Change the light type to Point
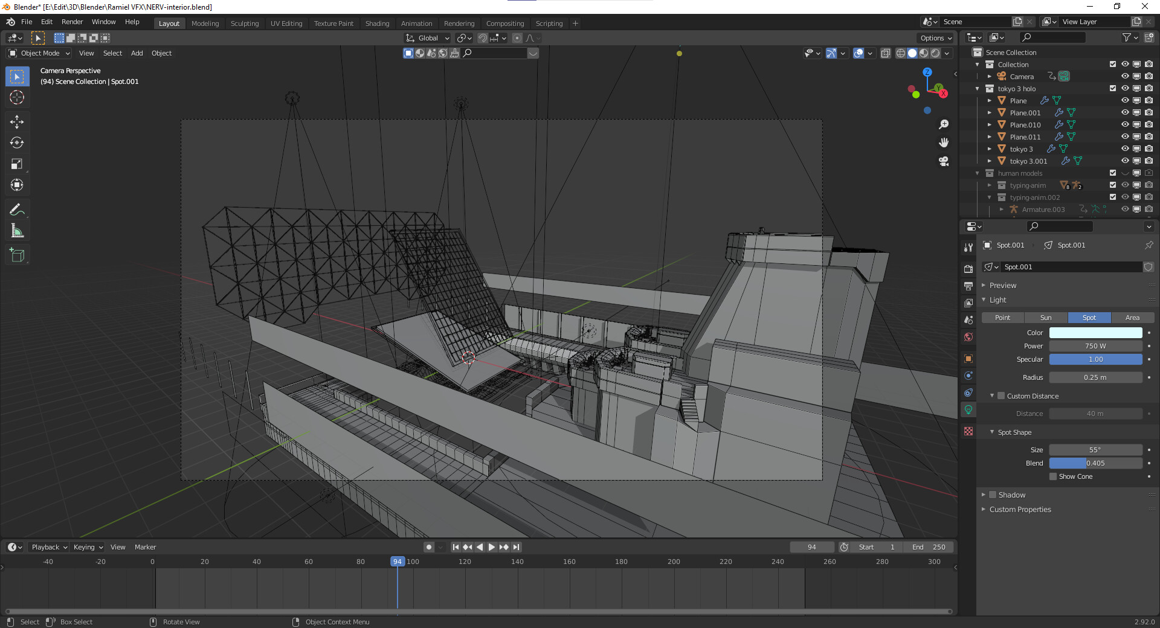The height and width of the screenshot is (628, 1160). click(1002, 317)
